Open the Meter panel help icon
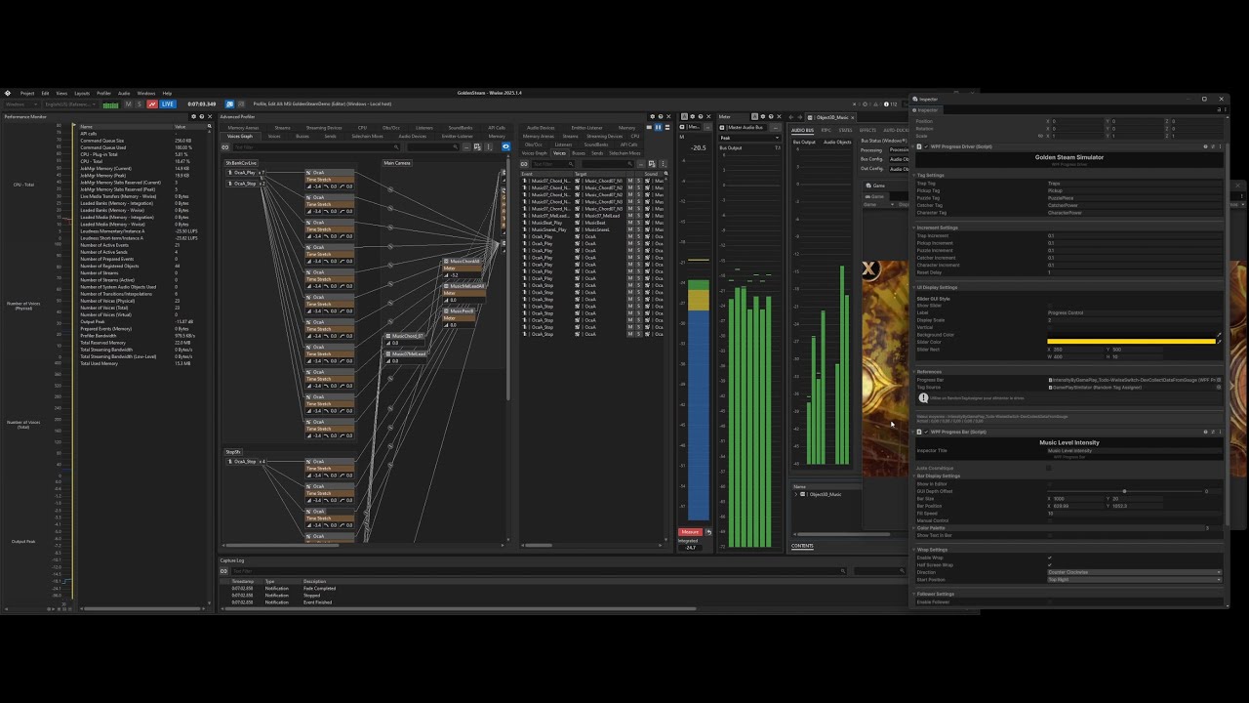 771,116
